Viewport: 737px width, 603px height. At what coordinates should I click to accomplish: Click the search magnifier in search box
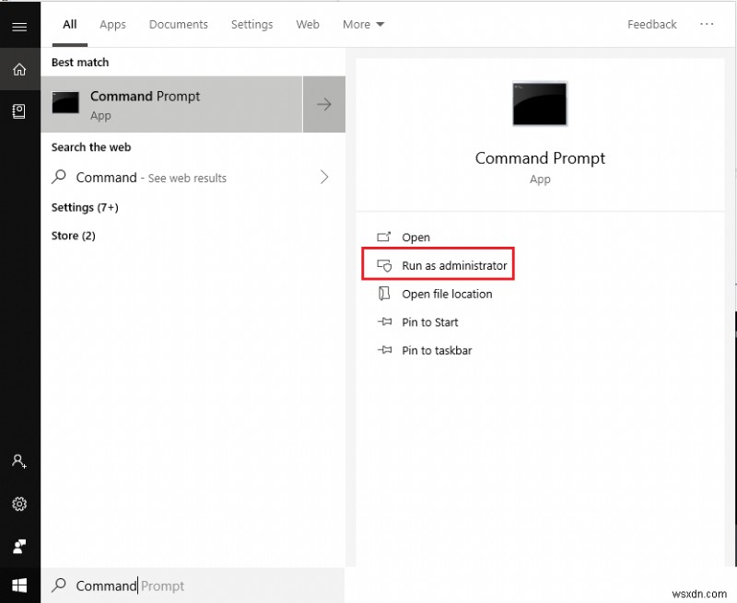59,586
